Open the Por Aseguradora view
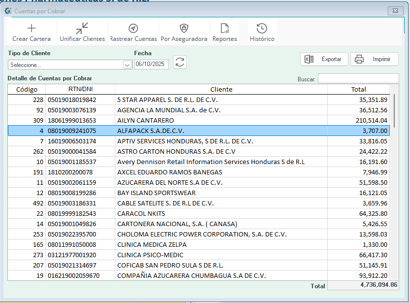 point(184,29)
